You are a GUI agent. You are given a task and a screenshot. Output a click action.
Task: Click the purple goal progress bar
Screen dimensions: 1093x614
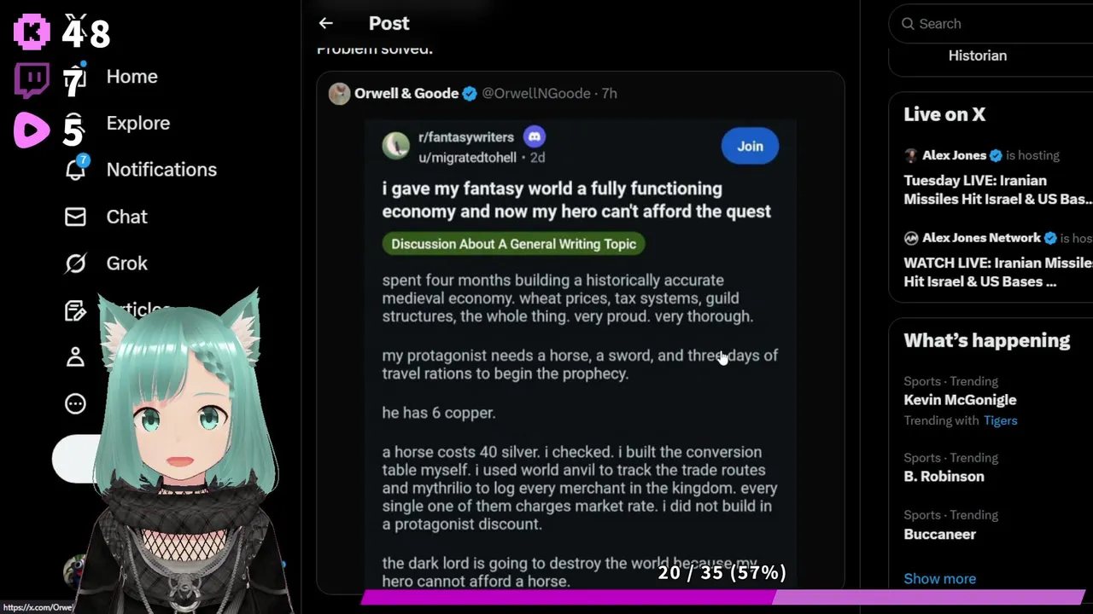click(722, 598)
